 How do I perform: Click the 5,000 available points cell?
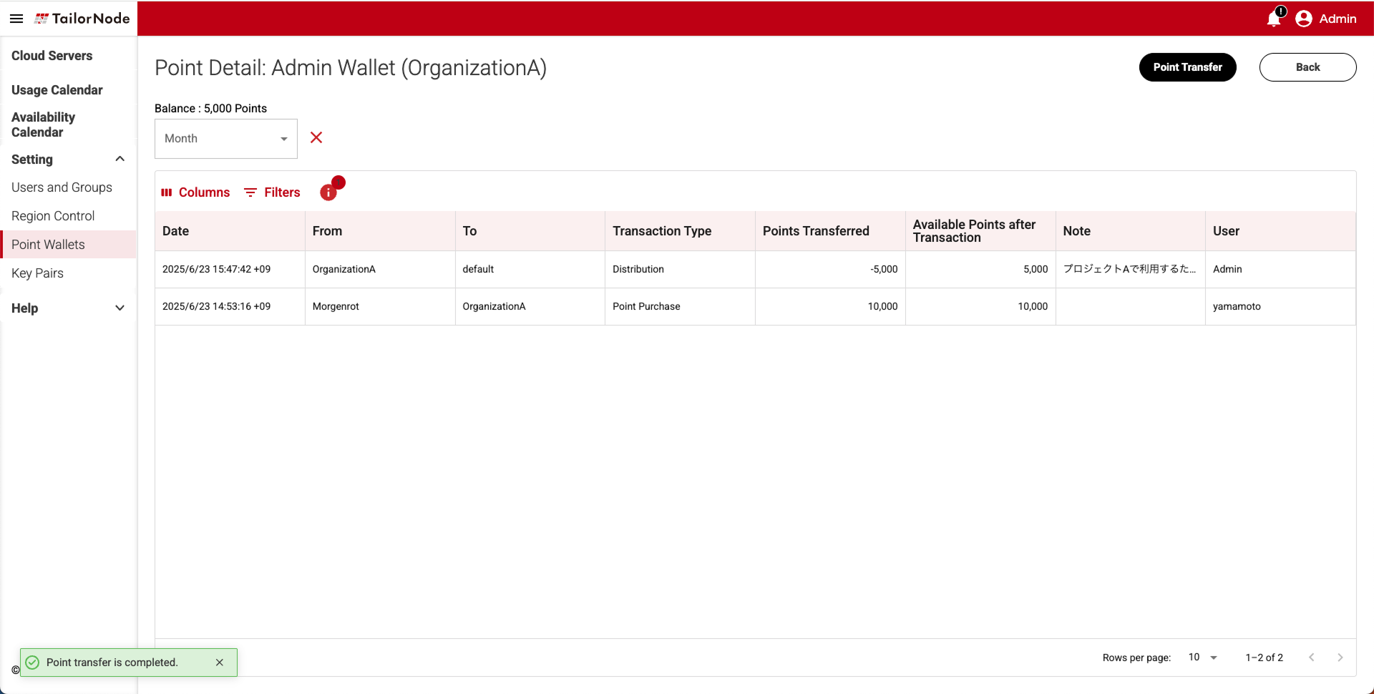tap(980, 270)
